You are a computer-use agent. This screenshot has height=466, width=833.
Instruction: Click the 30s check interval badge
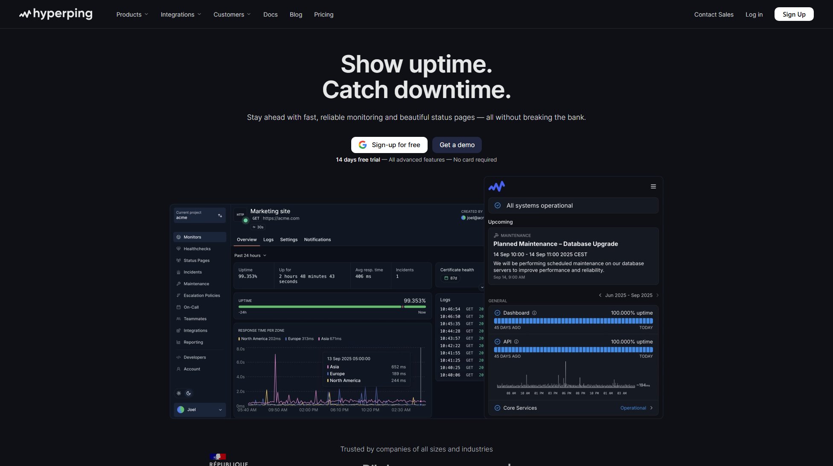click(258, 227)
